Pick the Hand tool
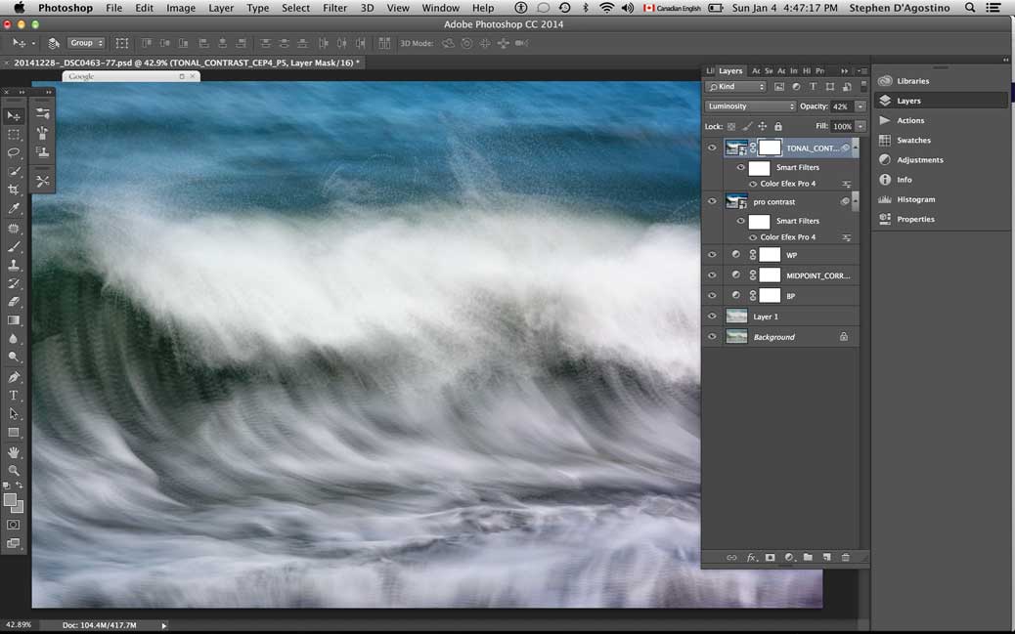The height and width of the screenshot is (634, 1015). [14, 452]
